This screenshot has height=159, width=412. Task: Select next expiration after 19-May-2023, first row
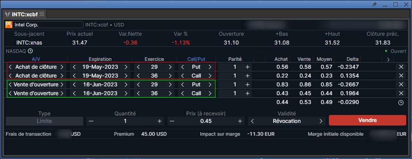pos(126,67)
